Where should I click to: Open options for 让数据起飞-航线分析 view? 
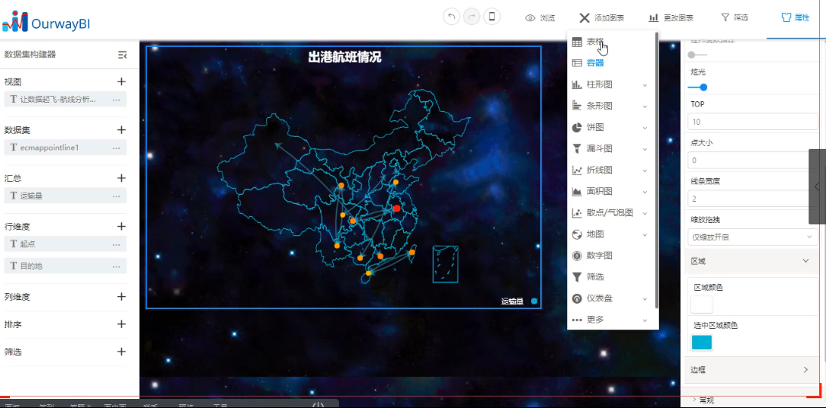[116, 100]
